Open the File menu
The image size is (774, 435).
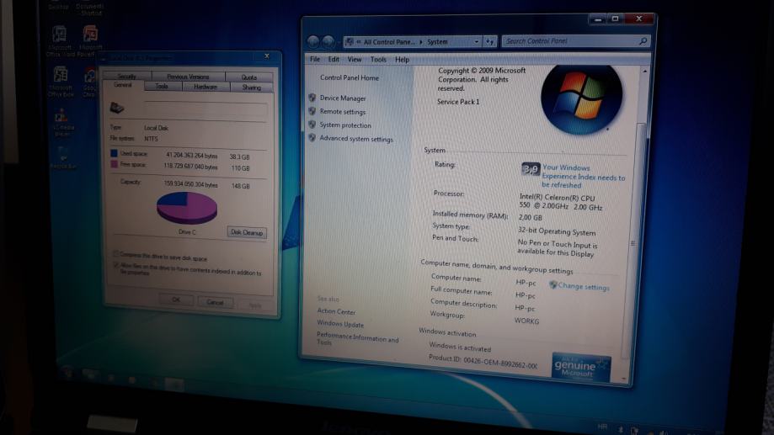tap(314, 59)
